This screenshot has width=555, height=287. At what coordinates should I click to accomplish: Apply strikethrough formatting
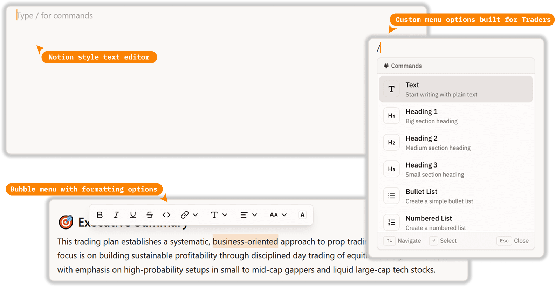click(x=150, y=215)
